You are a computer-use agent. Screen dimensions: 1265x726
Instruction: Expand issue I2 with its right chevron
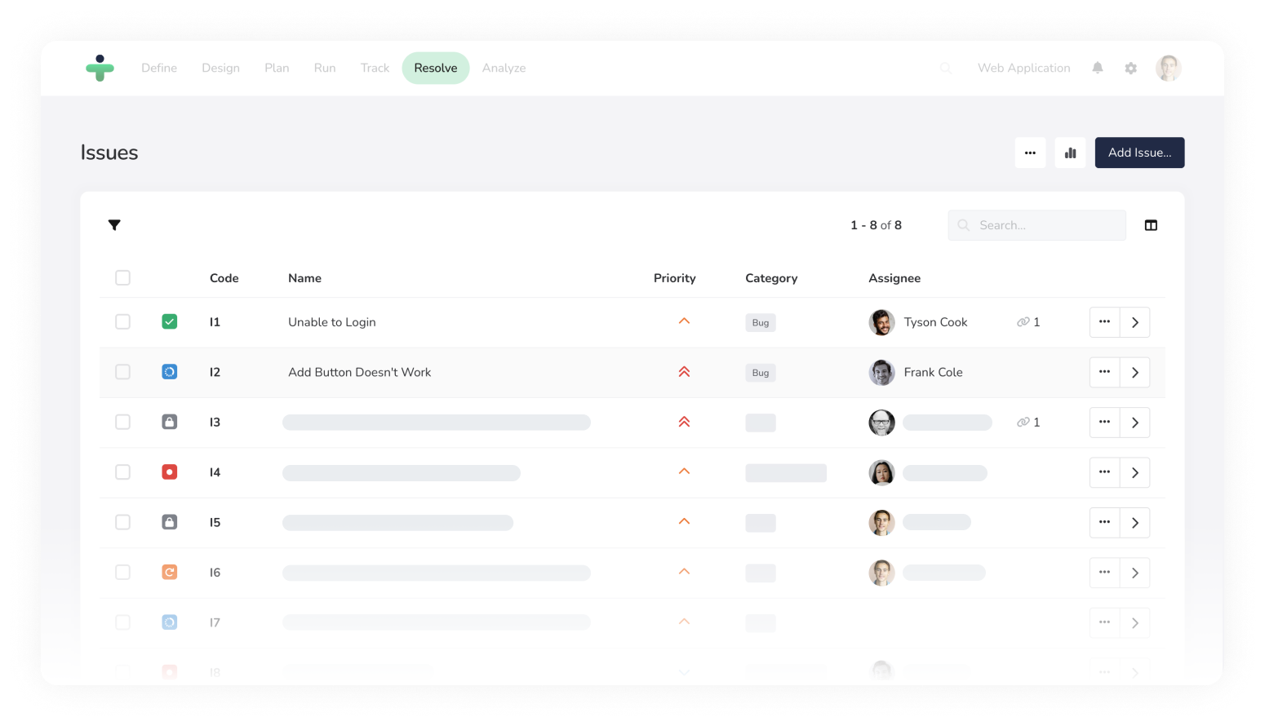(x=1134, y=372)
